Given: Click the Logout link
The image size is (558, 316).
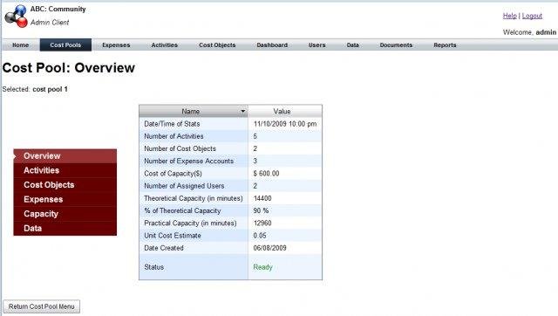Looking at the screenshot, I should coord(532,16).
